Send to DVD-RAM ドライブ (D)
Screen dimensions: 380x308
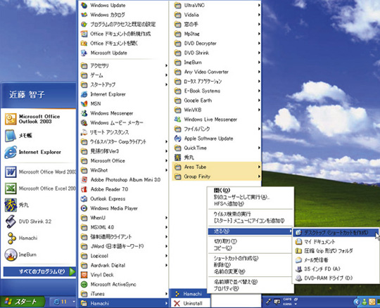(336, 278)
